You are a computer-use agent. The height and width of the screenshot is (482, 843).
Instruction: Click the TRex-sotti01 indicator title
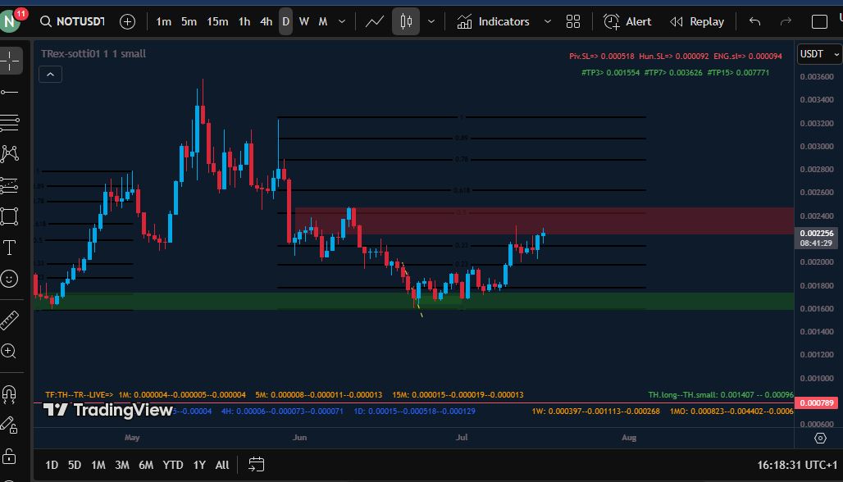pos(93,54)
